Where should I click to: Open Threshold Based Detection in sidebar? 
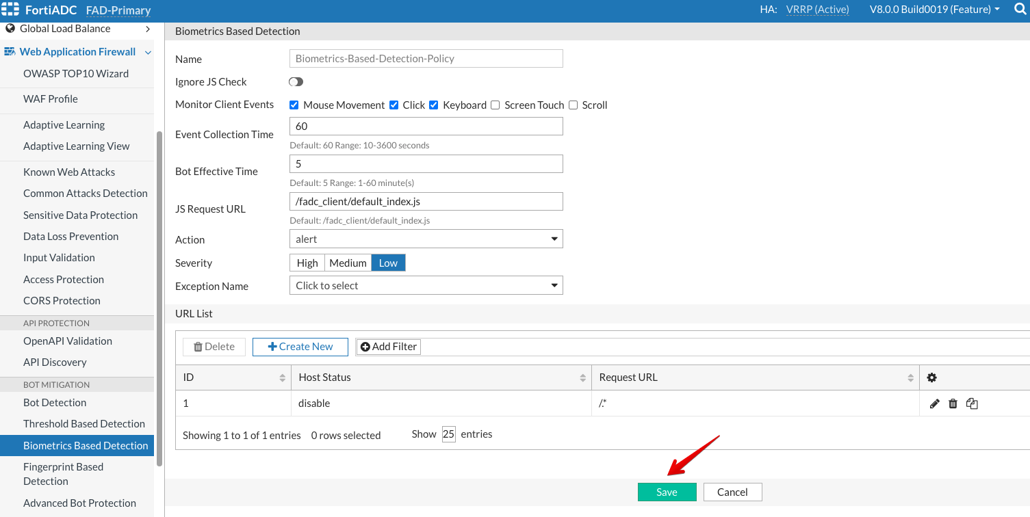tap(84, 424)
